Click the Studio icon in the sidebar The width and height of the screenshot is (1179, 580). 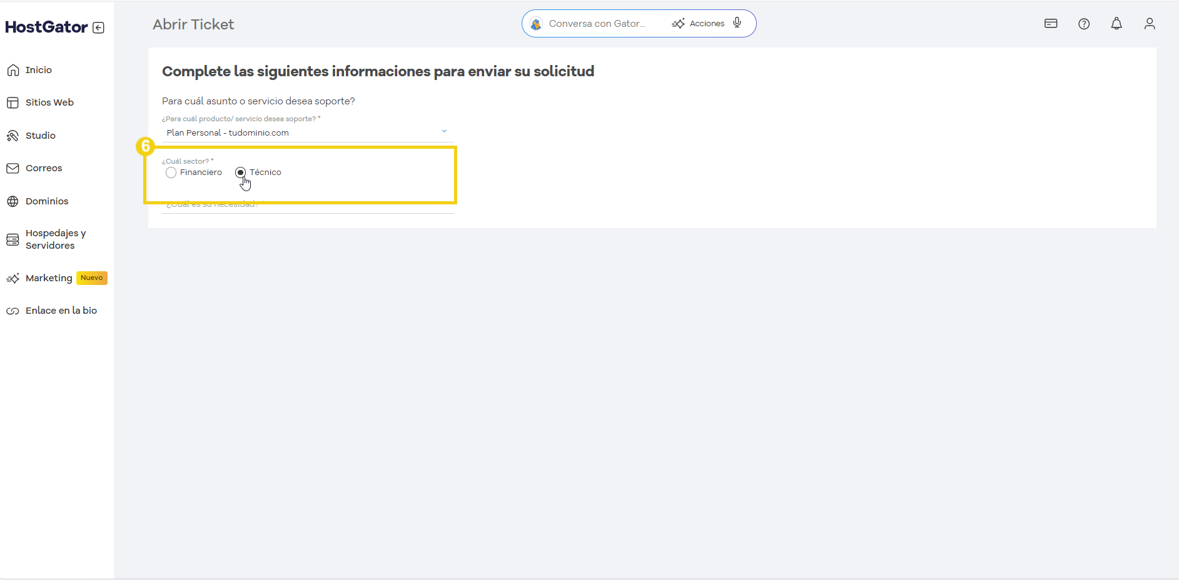[13, 135]
